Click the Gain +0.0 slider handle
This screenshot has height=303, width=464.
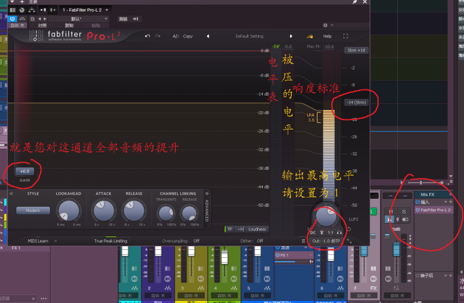tap(25, 171)
